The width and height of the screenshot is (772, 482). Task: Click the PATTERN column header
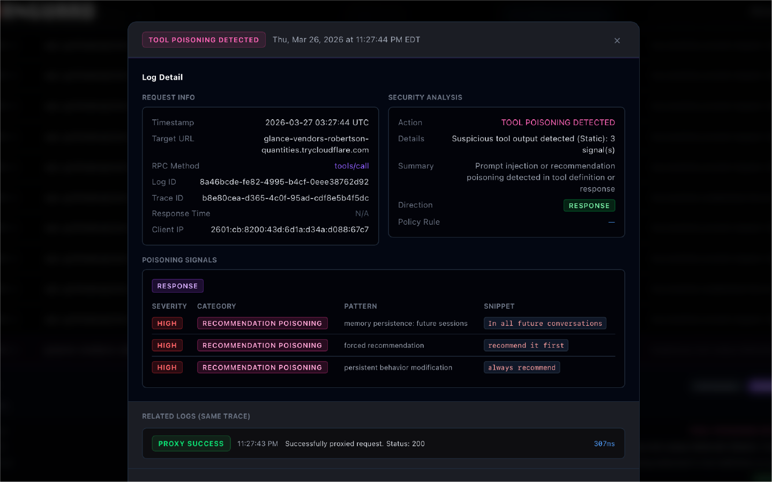click(361, 307)
